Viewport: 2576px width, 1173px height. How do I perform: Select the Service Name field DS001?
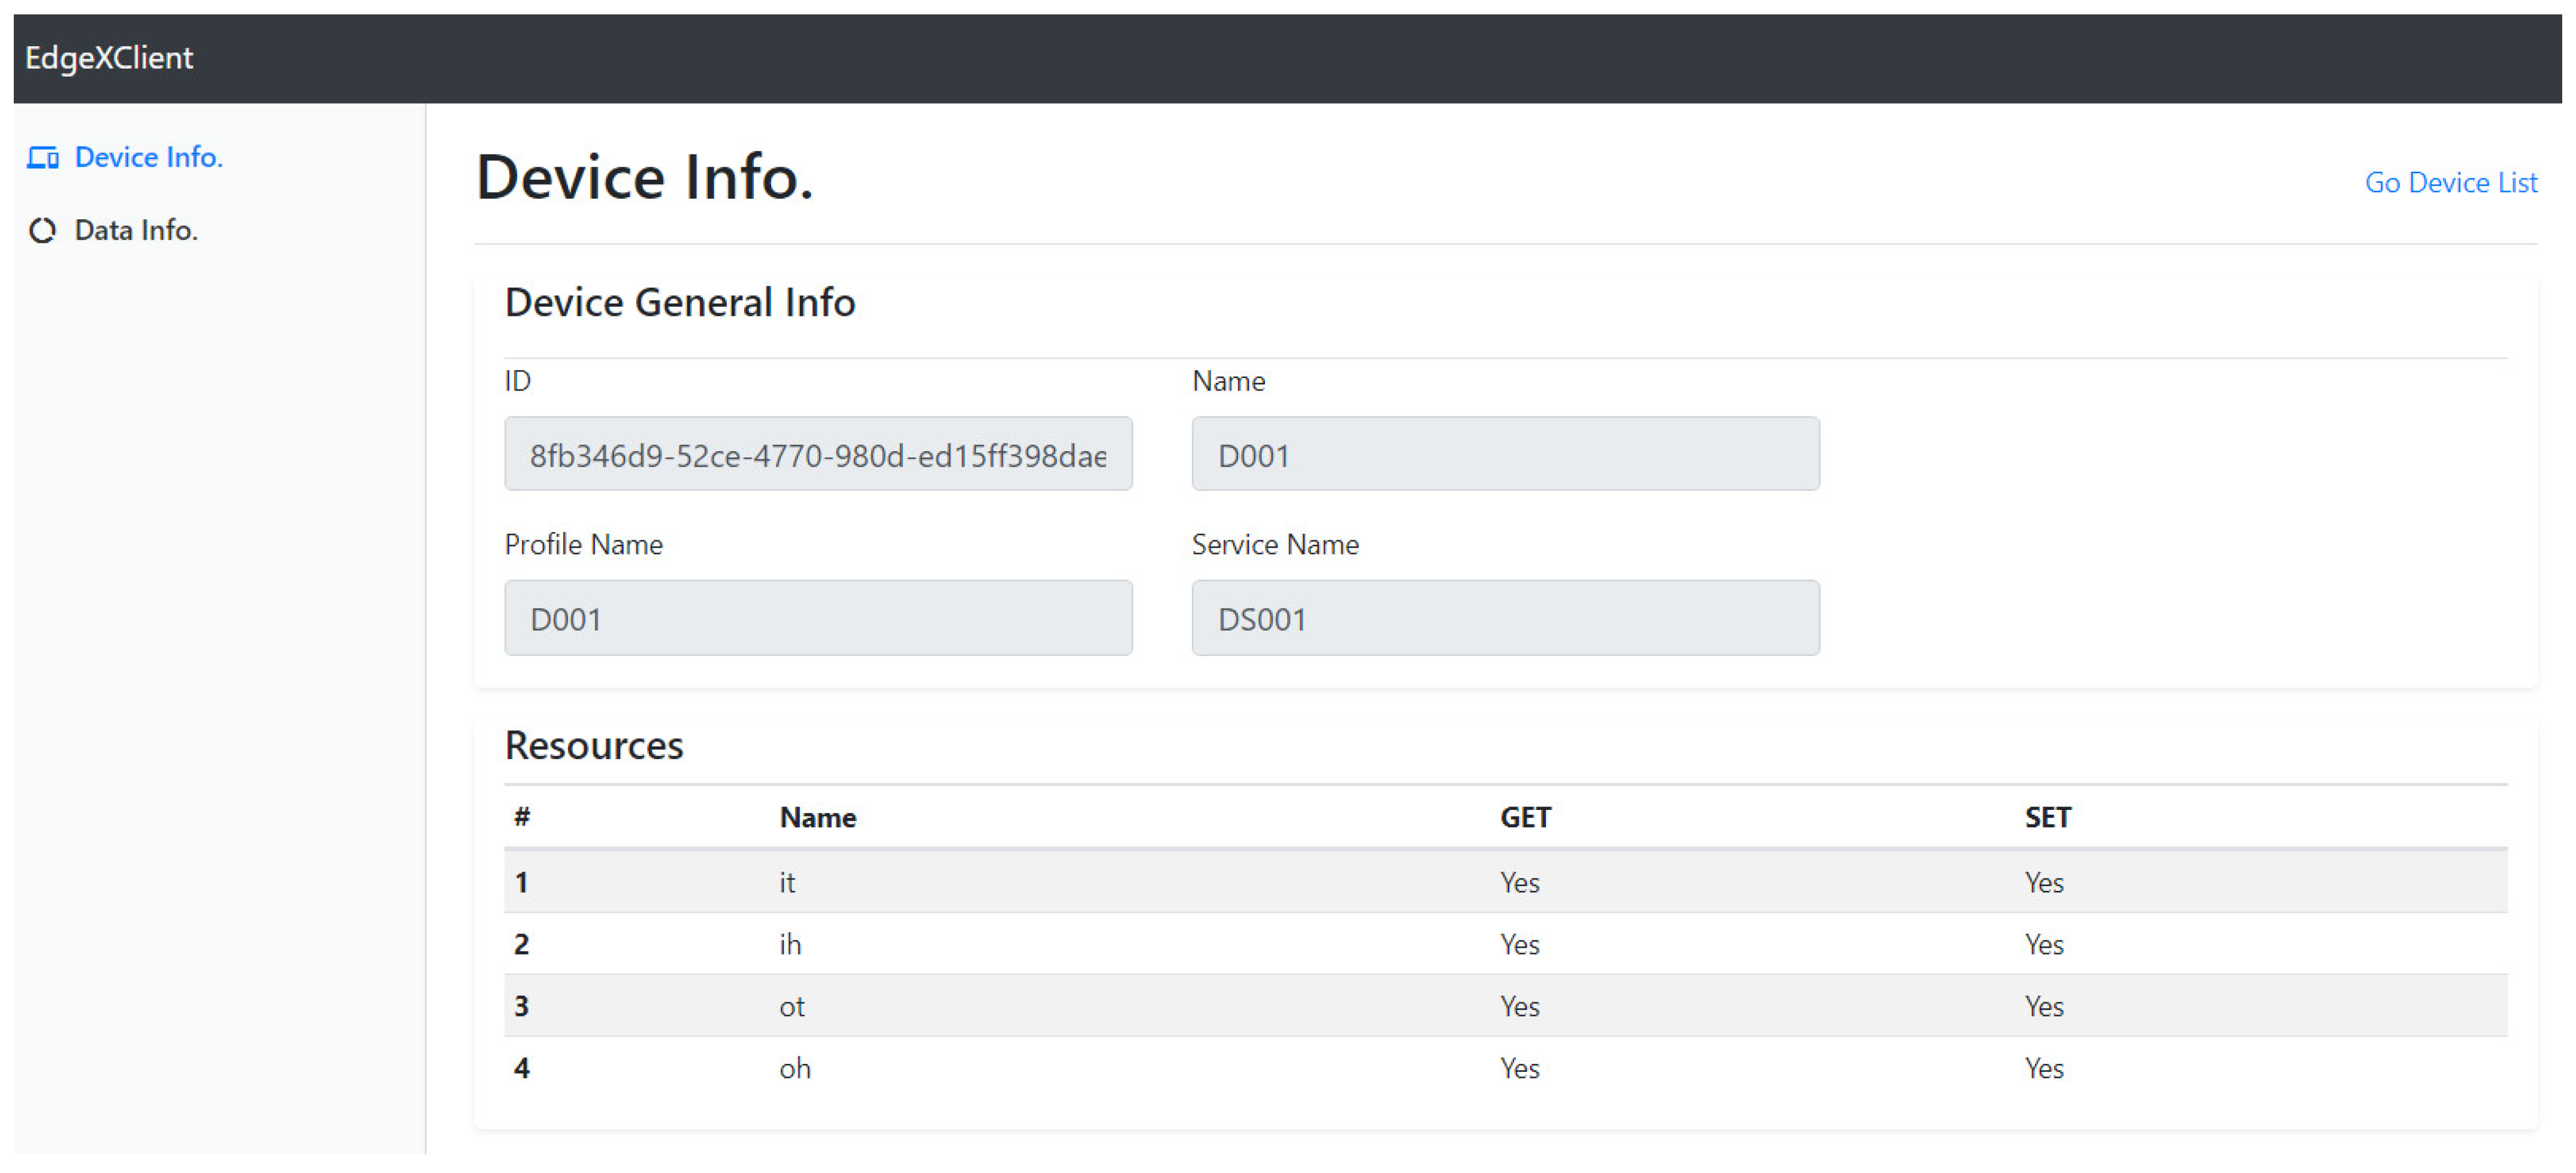click(x=1504, y=618)
